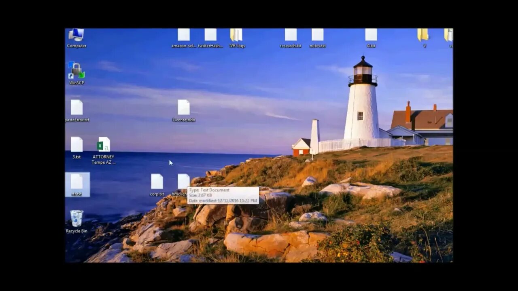
Task: Click the WinSCP shortcut icon
Action: pos(76,73)
